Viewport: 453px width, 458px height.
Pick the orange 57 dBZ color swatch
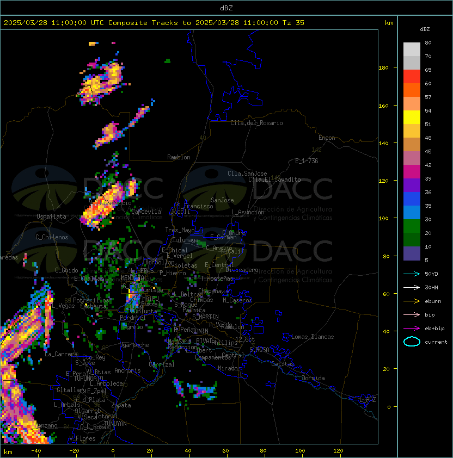click(412, 103)
